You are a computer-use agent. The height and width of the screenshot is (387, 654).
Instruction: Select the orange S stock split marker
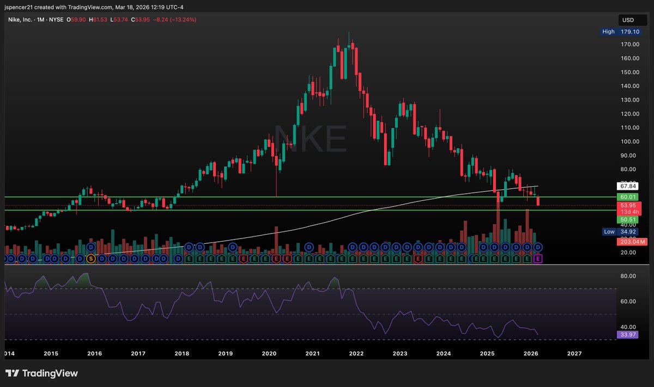(x=91, y=259)
